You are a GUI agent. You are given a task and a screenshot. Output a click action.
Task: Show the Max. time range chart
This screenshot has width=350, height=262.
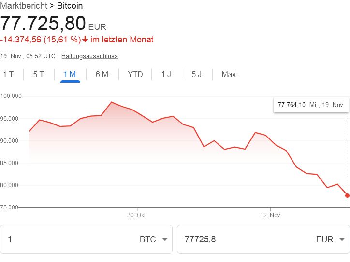point(230,74)
